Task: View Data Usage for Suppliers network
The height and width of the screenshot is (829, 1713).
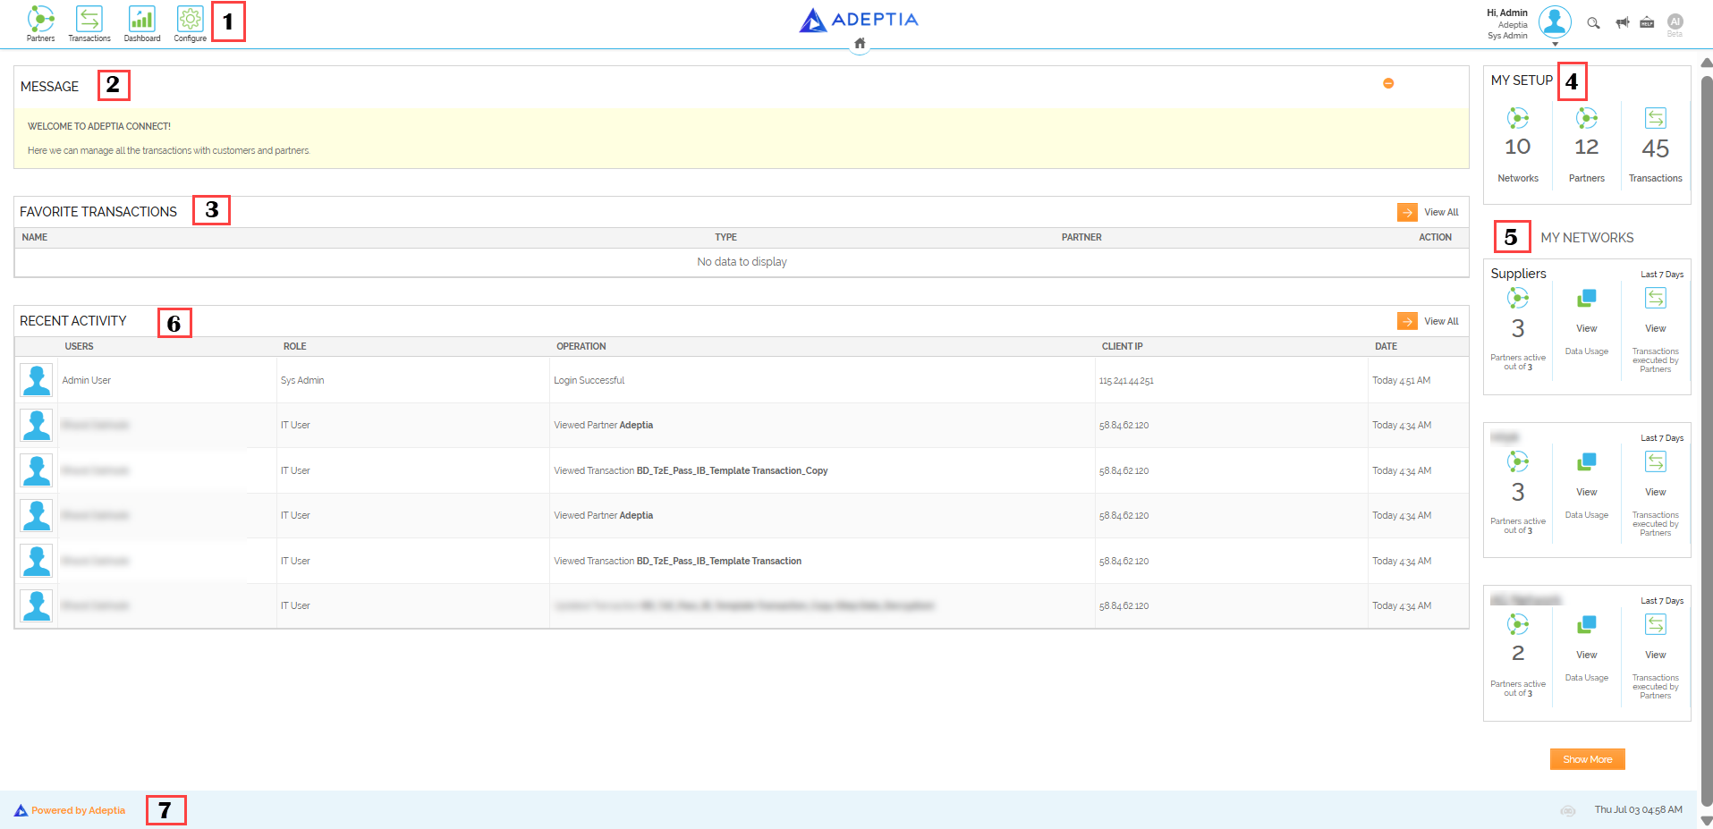Action: [1587, 323]
